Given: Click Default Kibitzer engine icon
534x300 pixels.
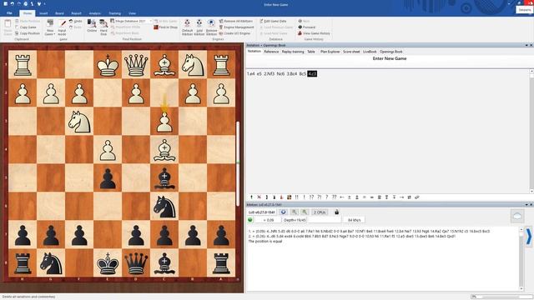Looking at the screenshot, I should point(187,23).
